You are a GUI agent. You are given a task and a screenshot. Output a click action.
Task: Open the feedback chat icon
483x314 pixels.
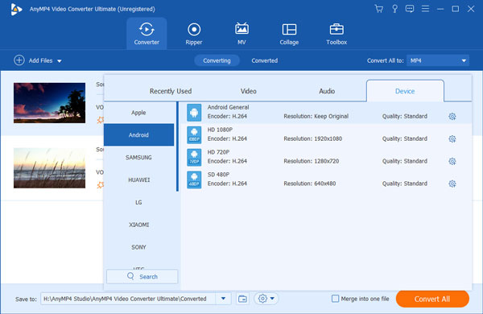click(410, 9)
